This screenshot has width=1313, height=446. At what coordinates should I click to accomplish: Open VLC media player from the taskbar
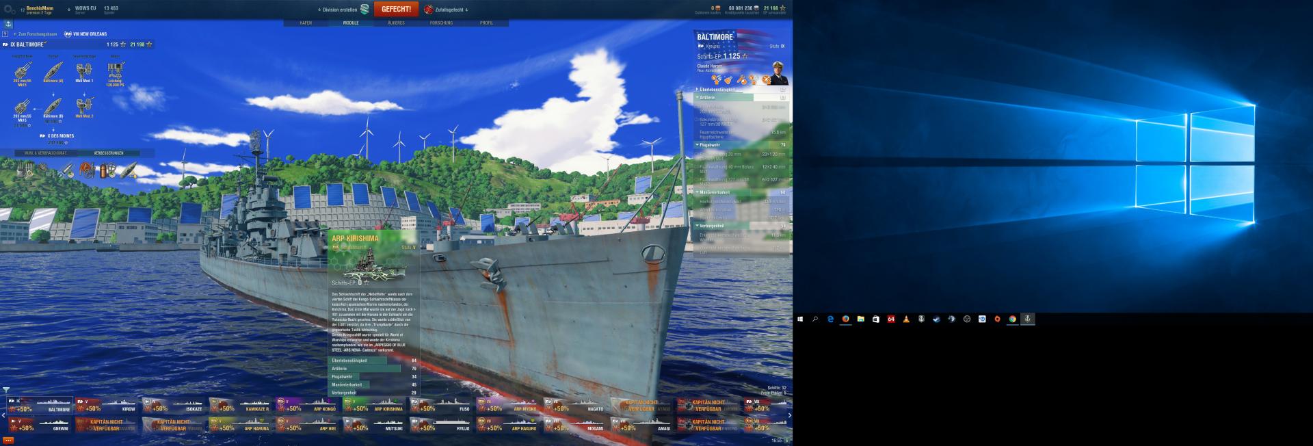(x=906, y=319)
